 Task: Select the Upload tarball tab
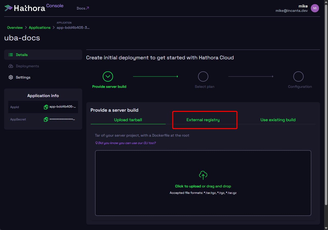click(x=128, y=120)
